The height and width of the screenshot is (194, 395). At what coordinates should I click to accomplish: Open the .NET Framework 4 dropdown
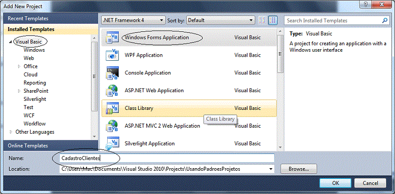tap(133, 20)
